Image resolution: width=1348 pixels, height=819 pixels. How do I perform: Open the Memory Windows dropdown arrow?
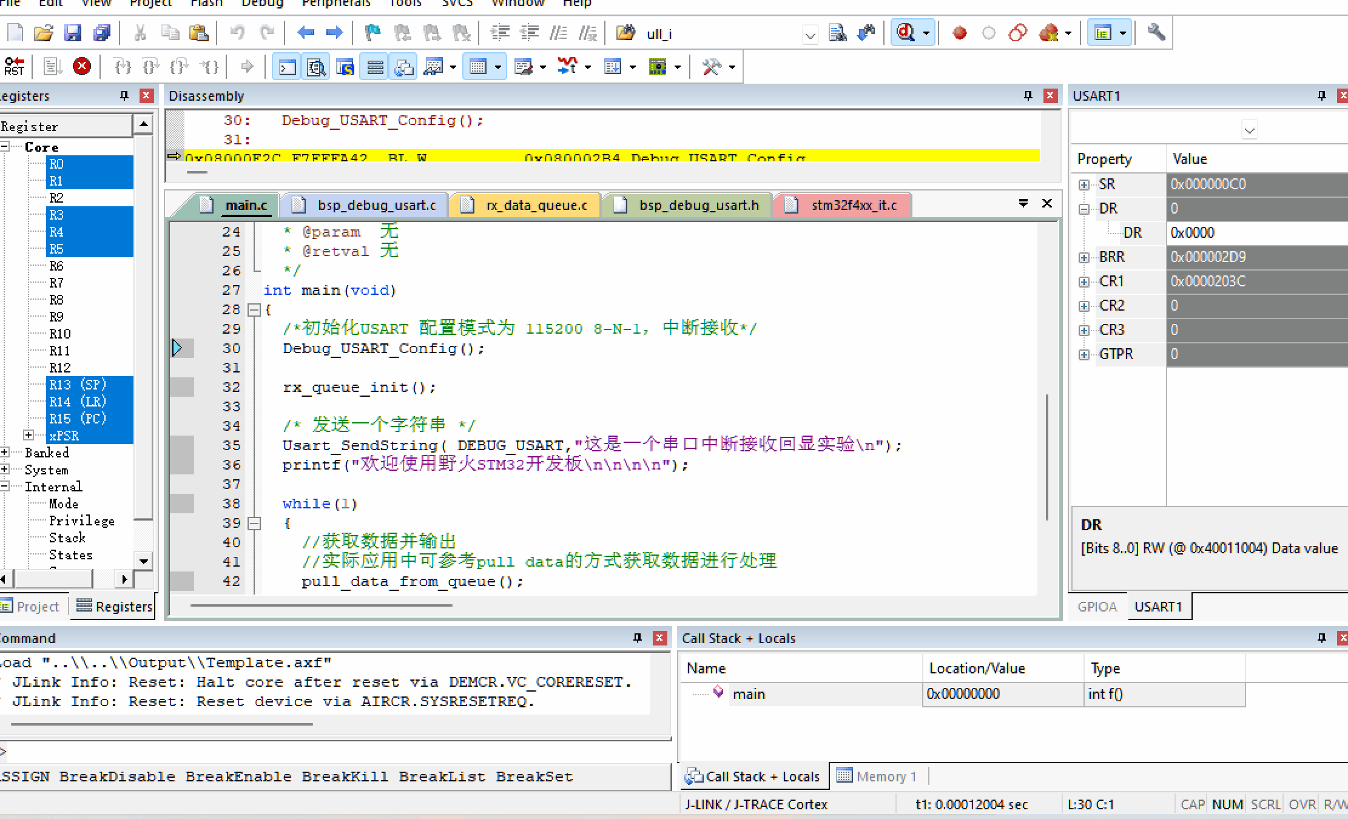click(498, 67)
